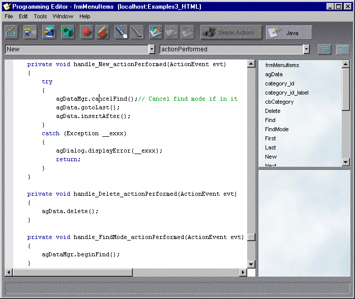The height and width of the screenshot is (299, 355).
Task: Click the second dimmed page toolbar icon
Action: 188,32
